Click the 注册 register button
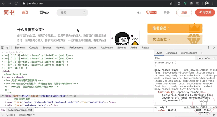This screenshot has height=117, width=217. [x=184, y=12]
